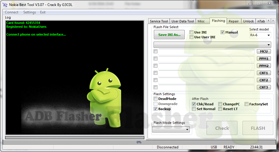Expand the flash file selection combo box
The height and width of the screenshot is (152, 279).
click(212, 45)
